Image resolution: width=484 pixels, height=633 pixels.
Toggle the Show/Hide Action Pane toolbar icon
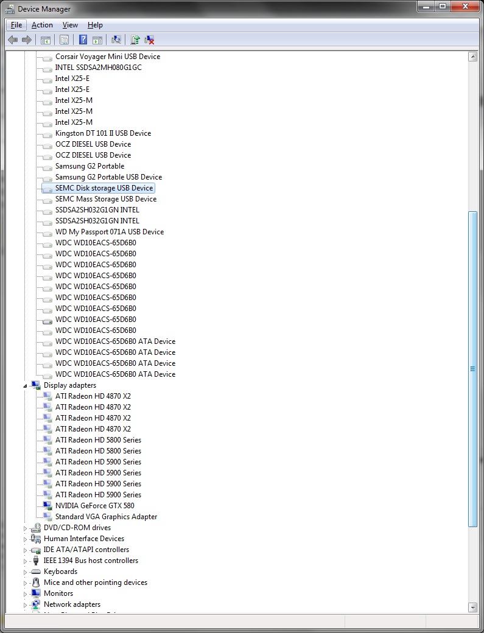[97, 40]
